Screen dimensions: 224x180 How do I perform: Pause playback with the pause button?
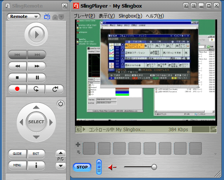point(37,77)
